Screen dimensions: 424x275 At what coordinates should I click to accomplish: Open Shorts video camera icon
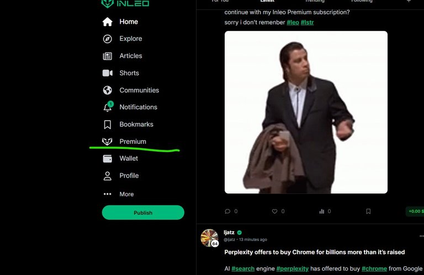[x=107, y=73]
